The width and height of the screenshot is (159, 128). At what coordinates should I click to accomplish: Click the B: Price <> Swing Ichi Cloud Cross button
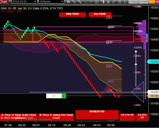coord(56,117)
